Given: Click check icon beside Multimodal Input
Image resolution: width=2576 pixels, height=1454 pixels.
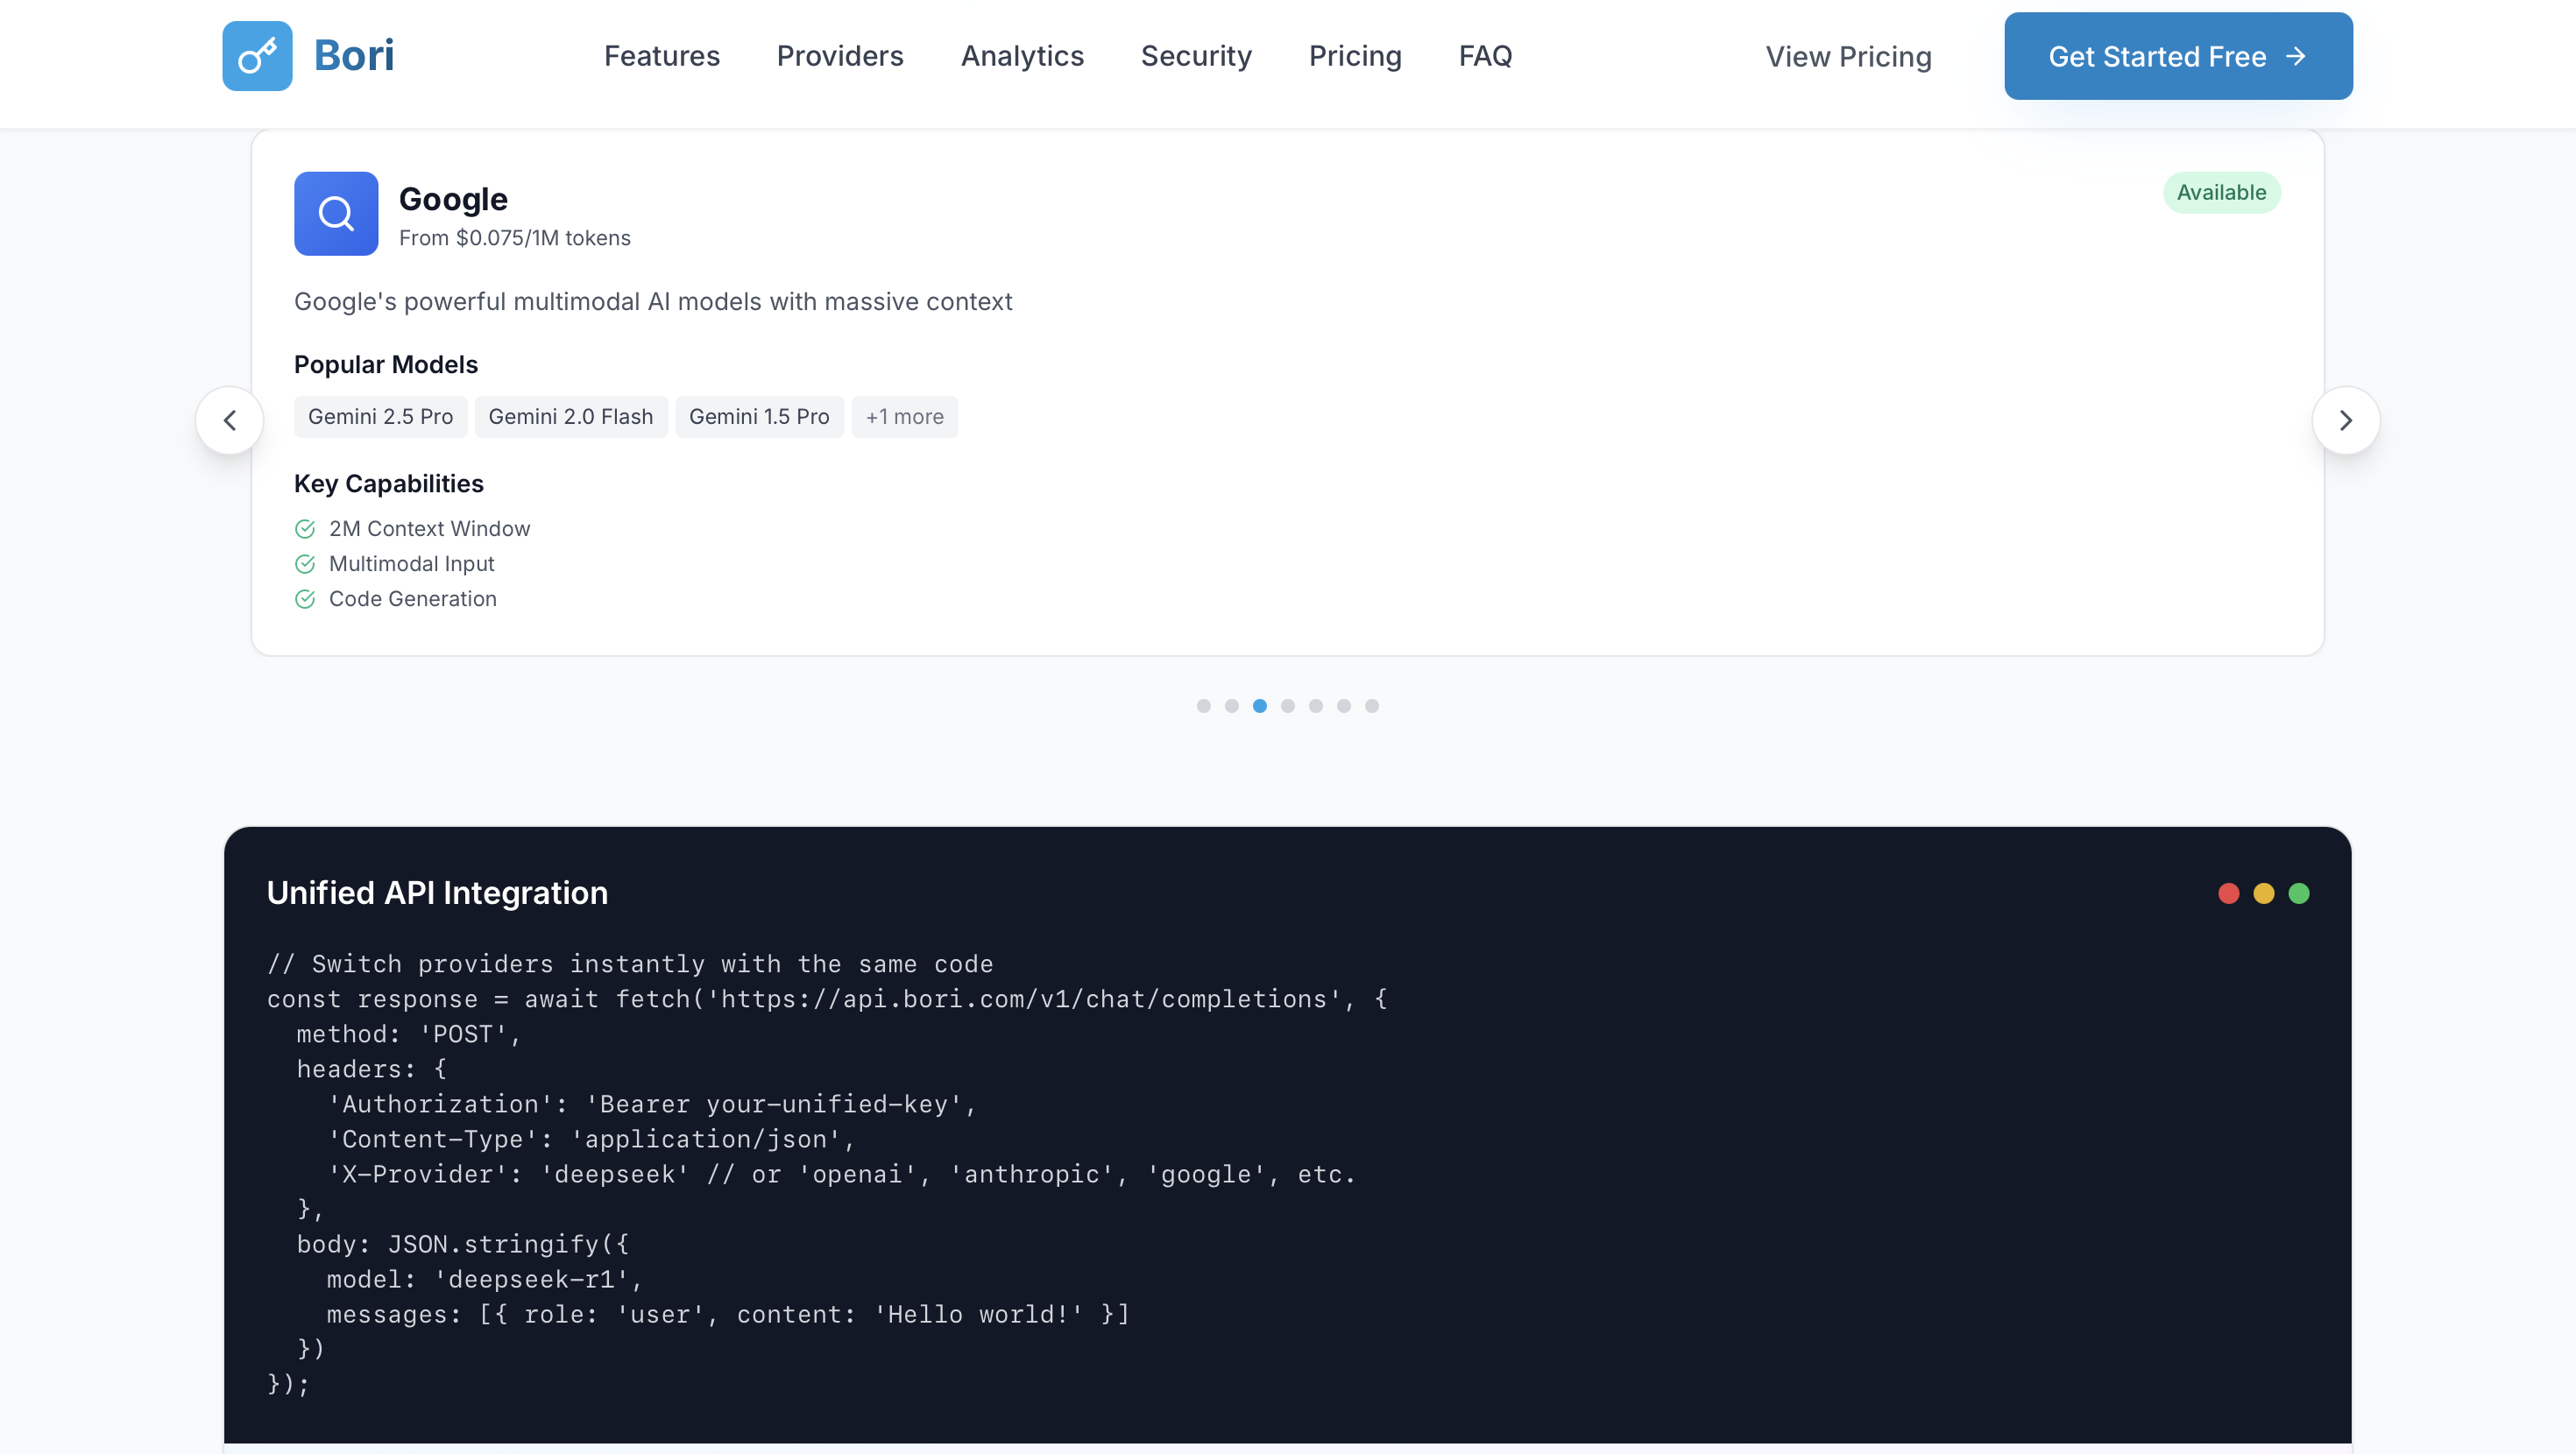Looking at the screenshot, I should (x=305, y=564).
